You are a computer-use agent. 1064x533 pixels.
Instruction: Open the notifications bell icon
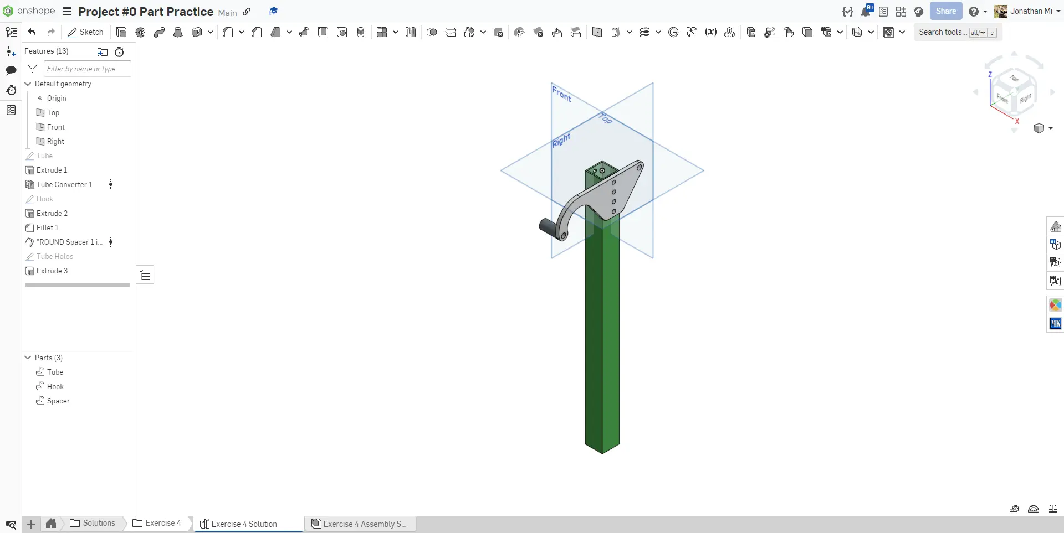pos(866,11)
